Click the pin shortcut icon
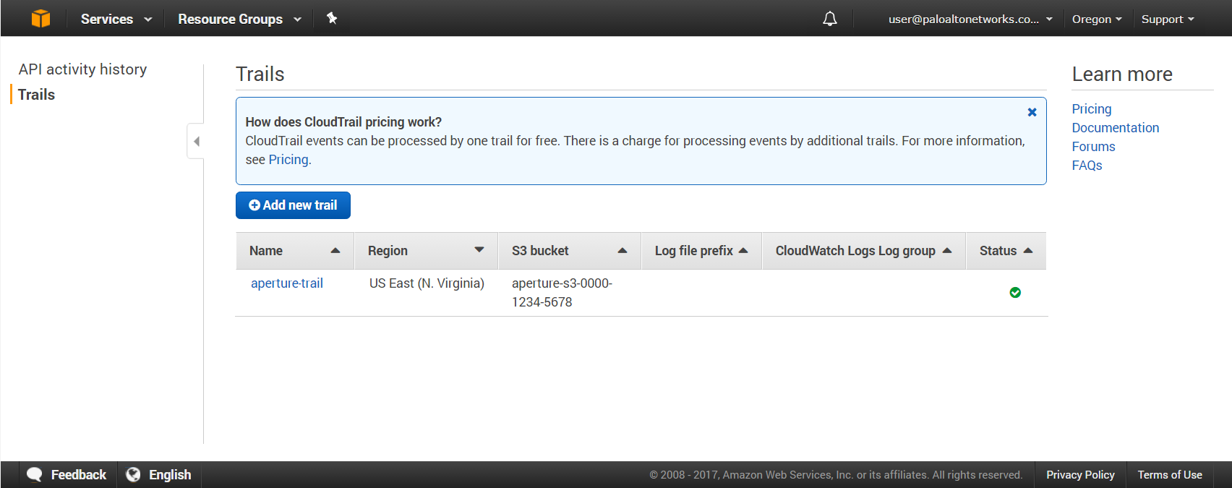Screen dimensions: 1232x488 (332, 19)
